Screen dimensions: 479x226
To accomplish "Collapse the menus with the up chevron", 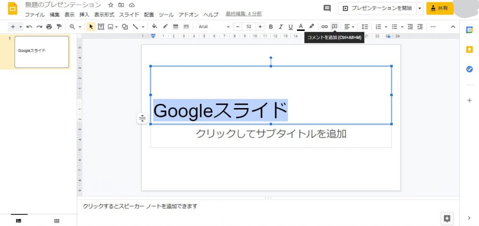I will [453, 27].
